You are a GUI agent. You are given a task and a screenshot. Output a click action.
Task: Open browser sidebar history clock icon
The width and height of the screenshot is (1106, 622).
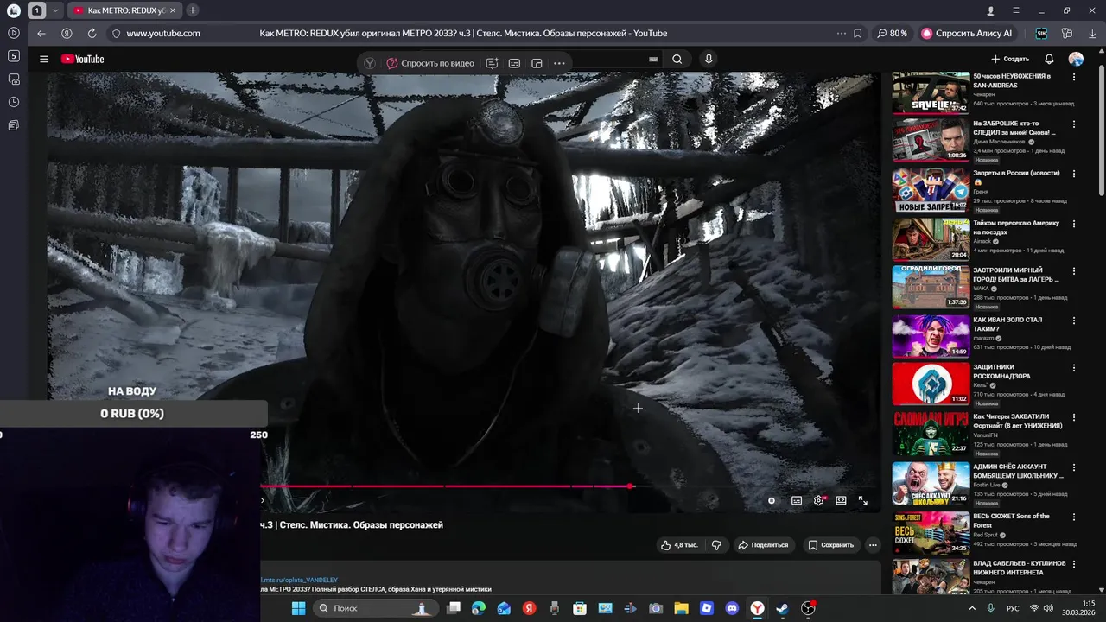(13, 102)
